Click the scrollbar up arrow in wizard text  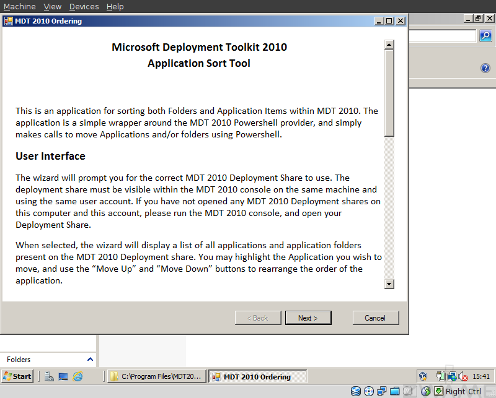point(389,45)
